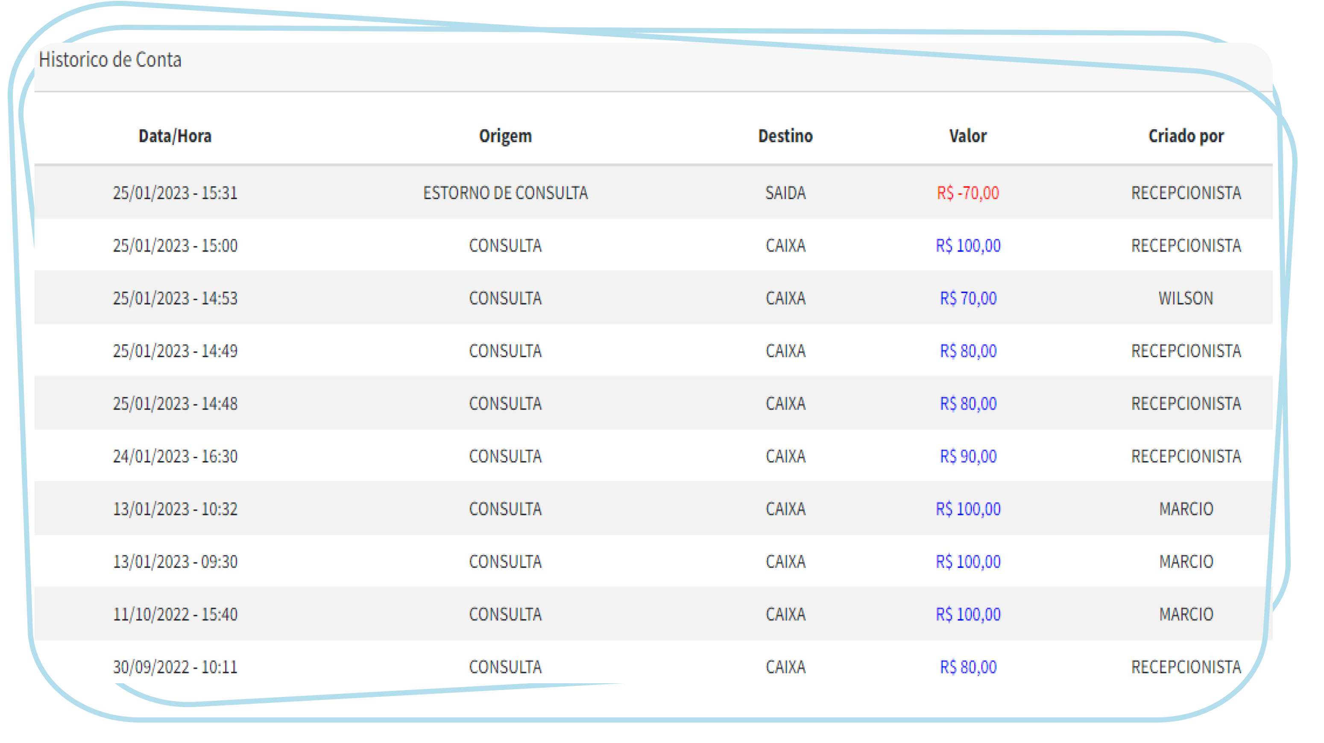The width and height of the screenshot is (1324, 743).
Task: Click the Destino column header
Action: (x=785, y=136)
